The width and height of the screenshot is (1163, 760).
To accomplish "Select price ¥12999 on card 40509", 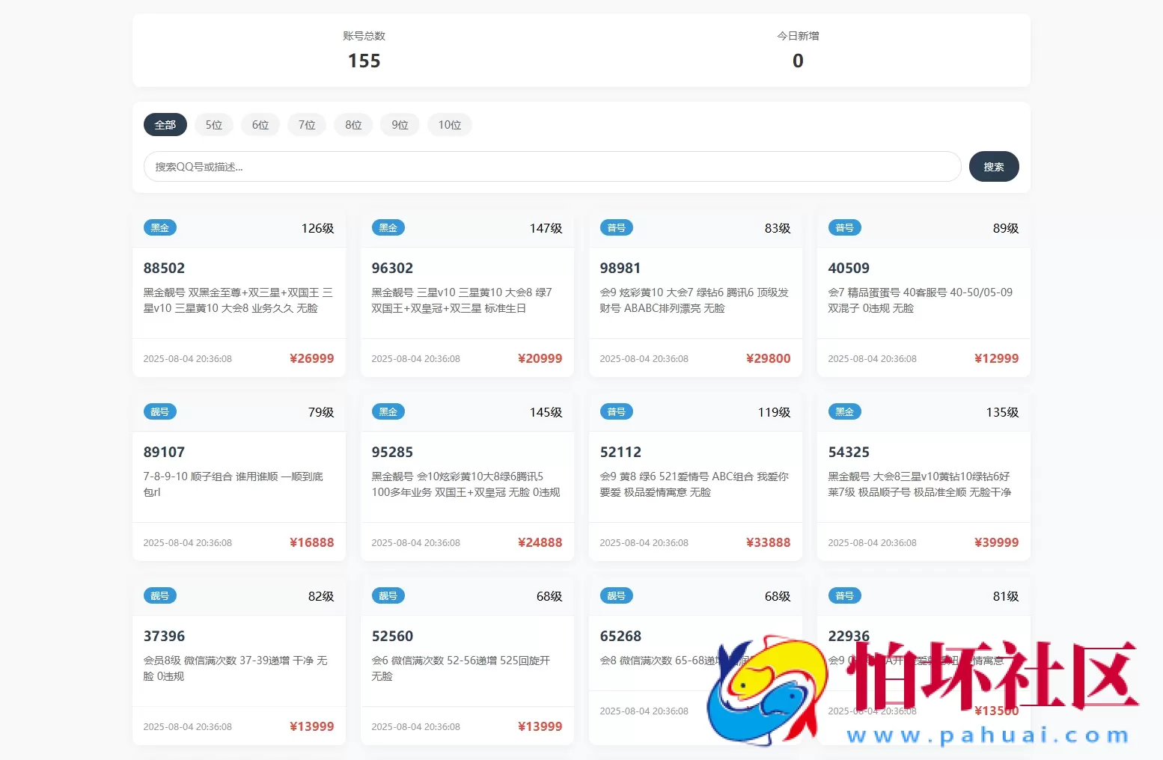I will 996,358.
